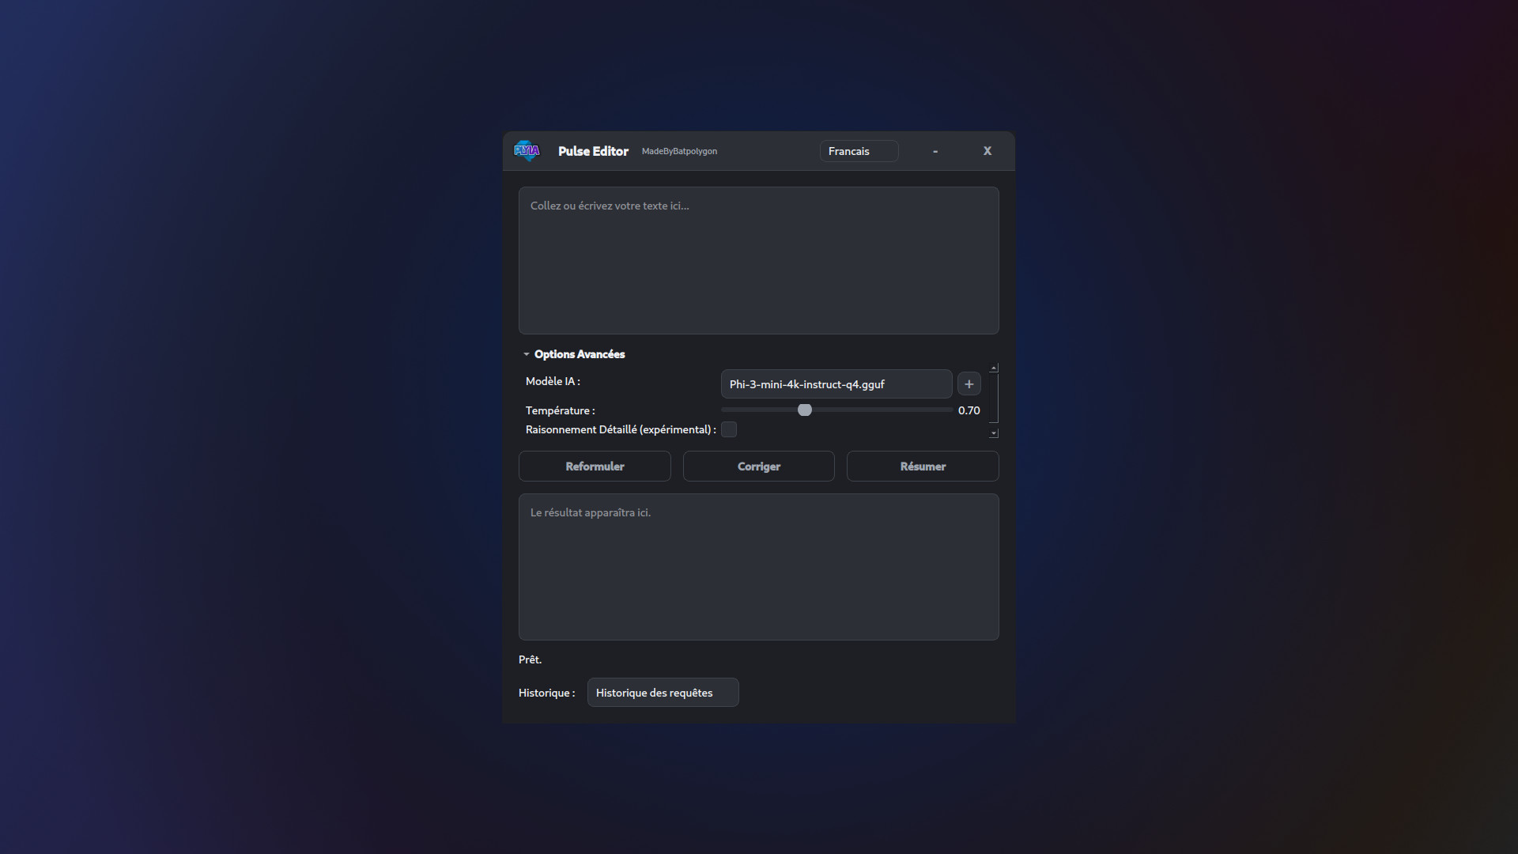The width and height of the screenshot is (1518, 854).
Task: Click options panel scroll up arrow
Action: 994,368
